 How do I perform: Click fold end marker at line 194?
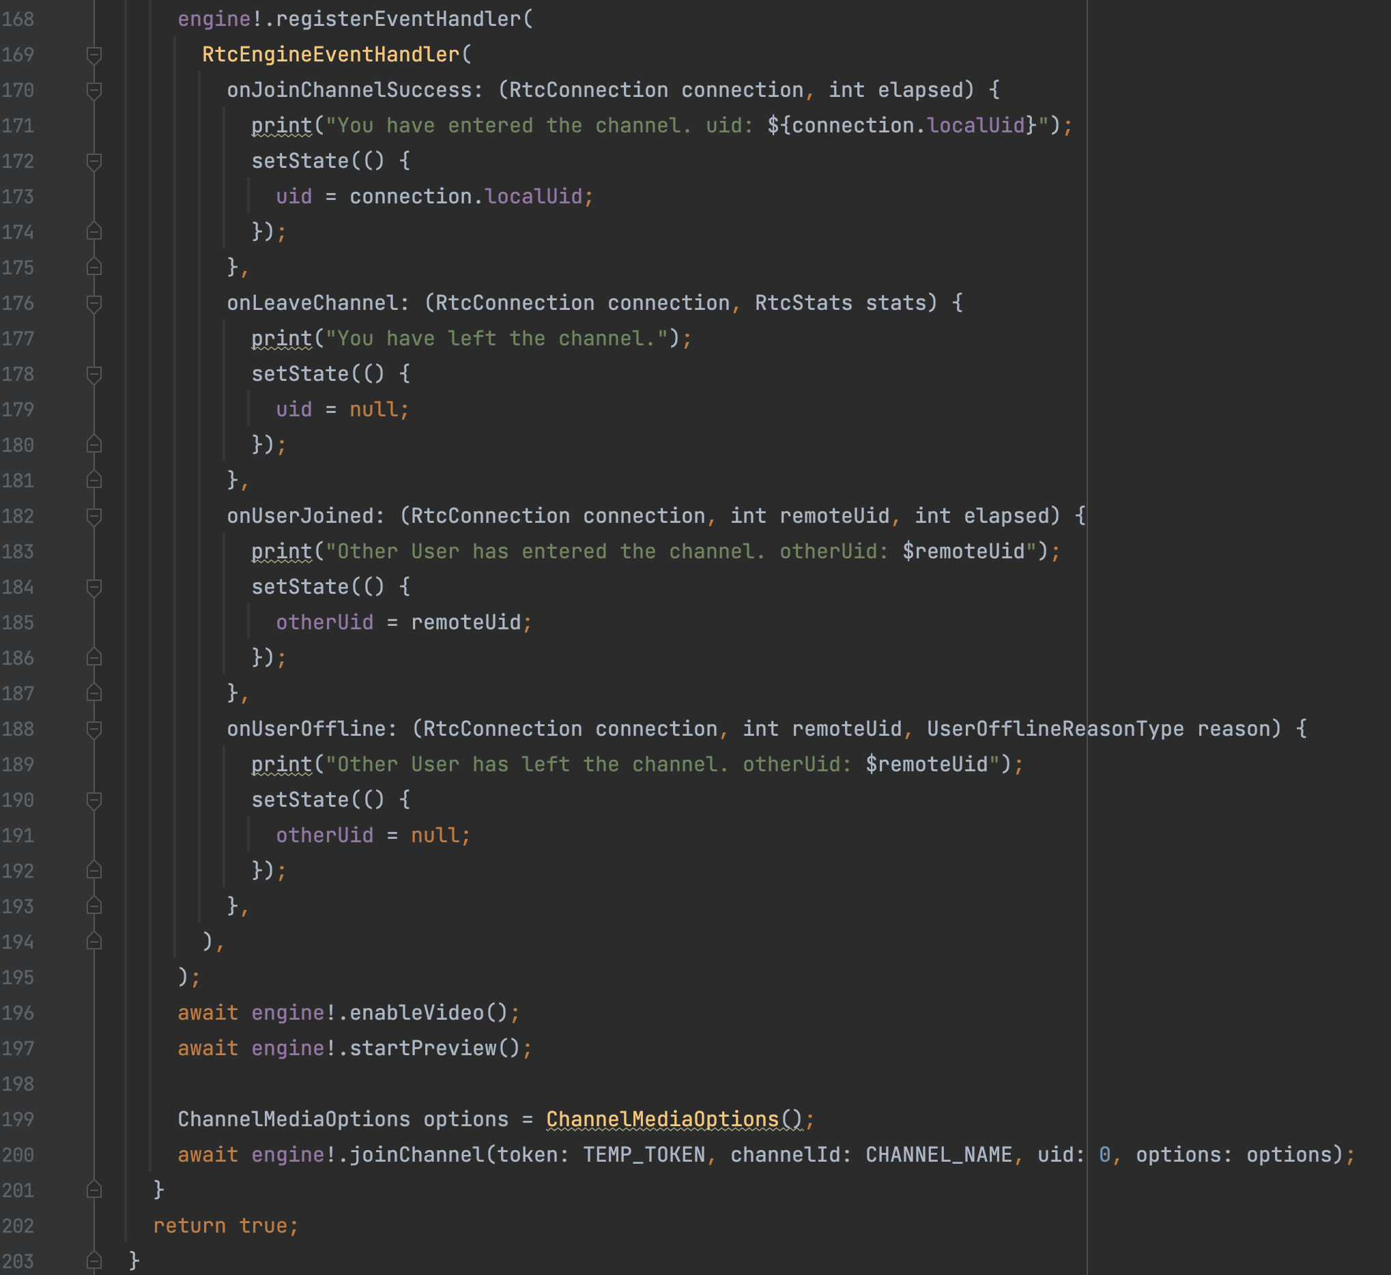(x=94, y=941)
